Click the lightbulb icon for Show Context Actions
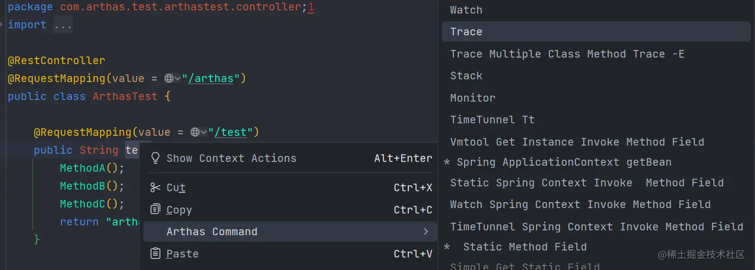Viewport: 755px width, 270px height. pos(155,158)
